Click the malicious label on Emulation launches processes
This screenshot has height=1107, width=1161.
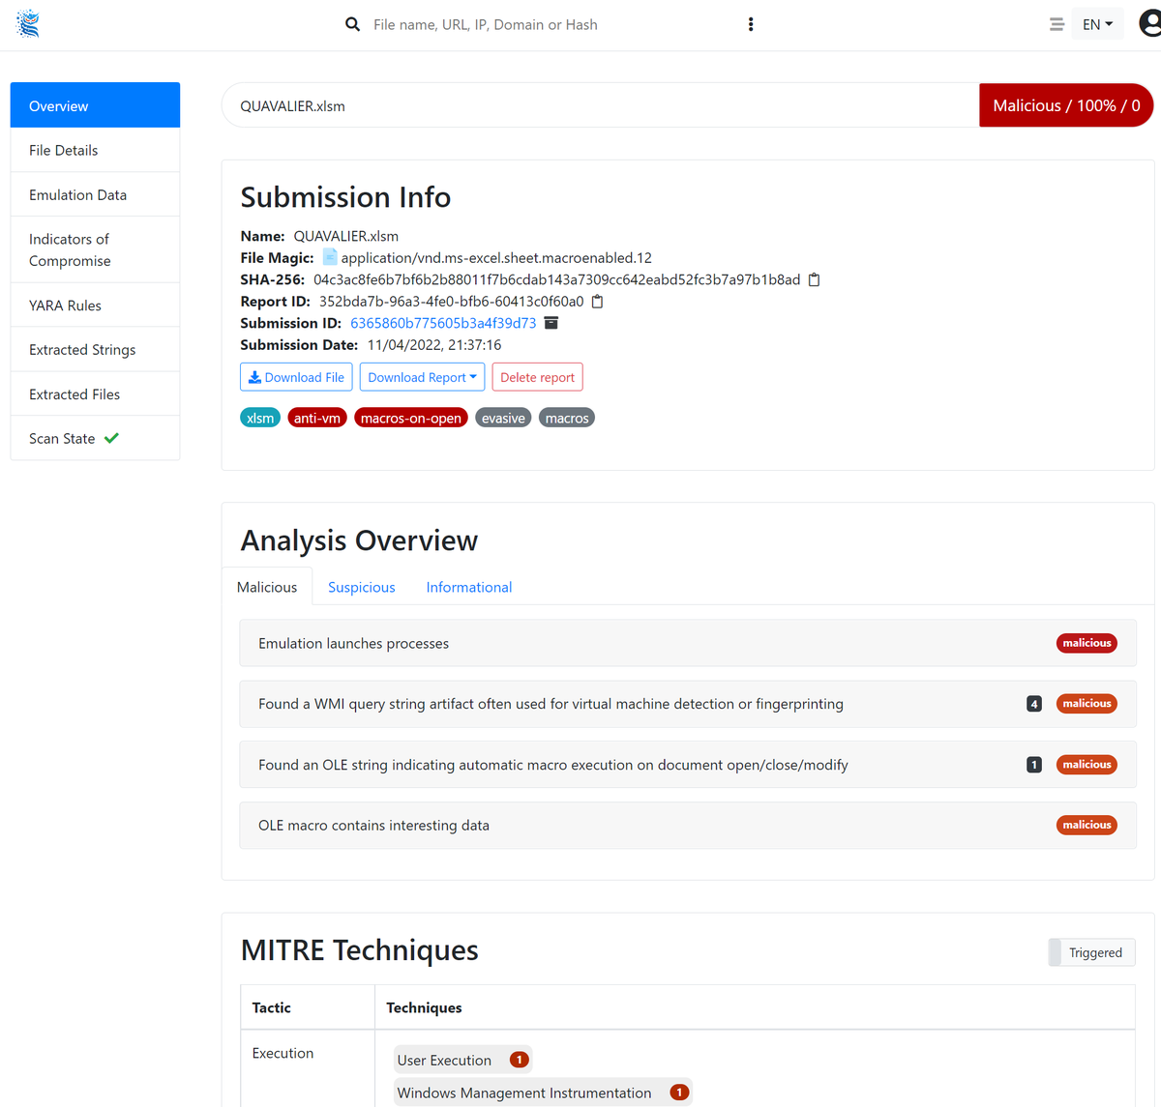(x=1087, y=643)
